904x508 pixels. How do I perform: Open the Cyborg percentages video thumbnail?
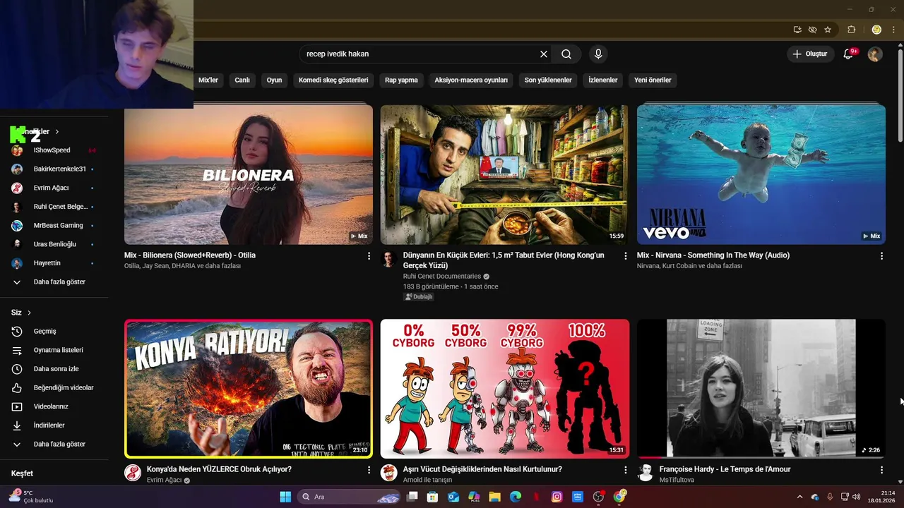point(504,389)
